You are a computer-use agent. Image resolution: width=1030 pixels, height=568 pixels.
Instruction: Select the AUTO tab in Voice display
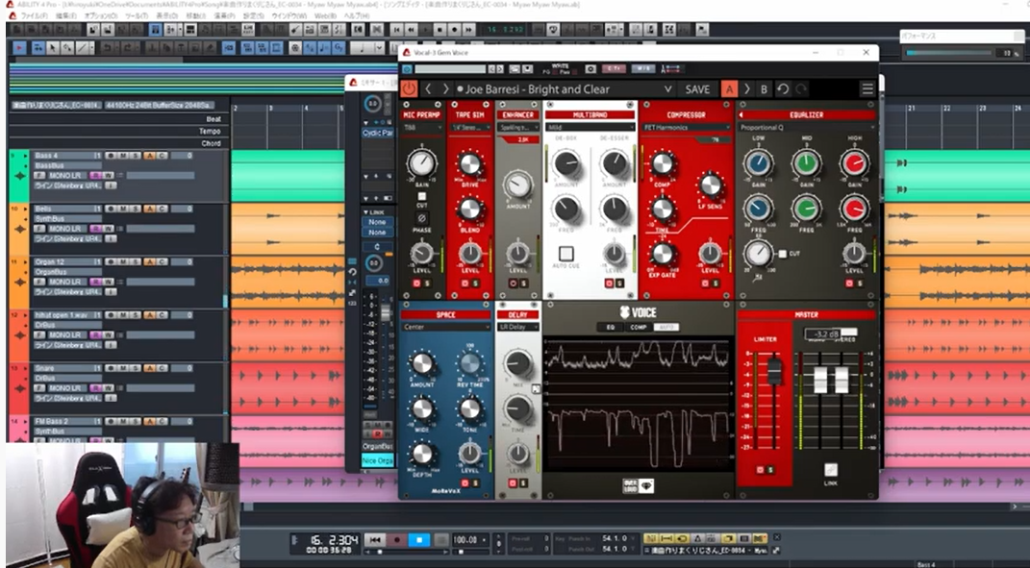pyautogui.click(x=666, y=327)
